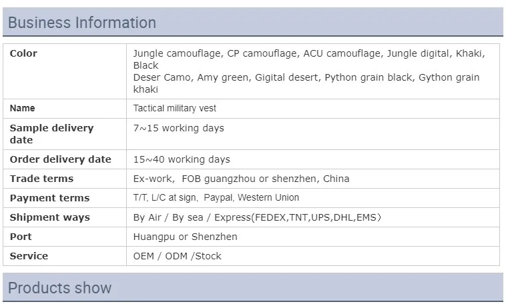This screenshot has height=304, width=506.
Task: Click the 7~15 working days value
Action: [178, 128]
